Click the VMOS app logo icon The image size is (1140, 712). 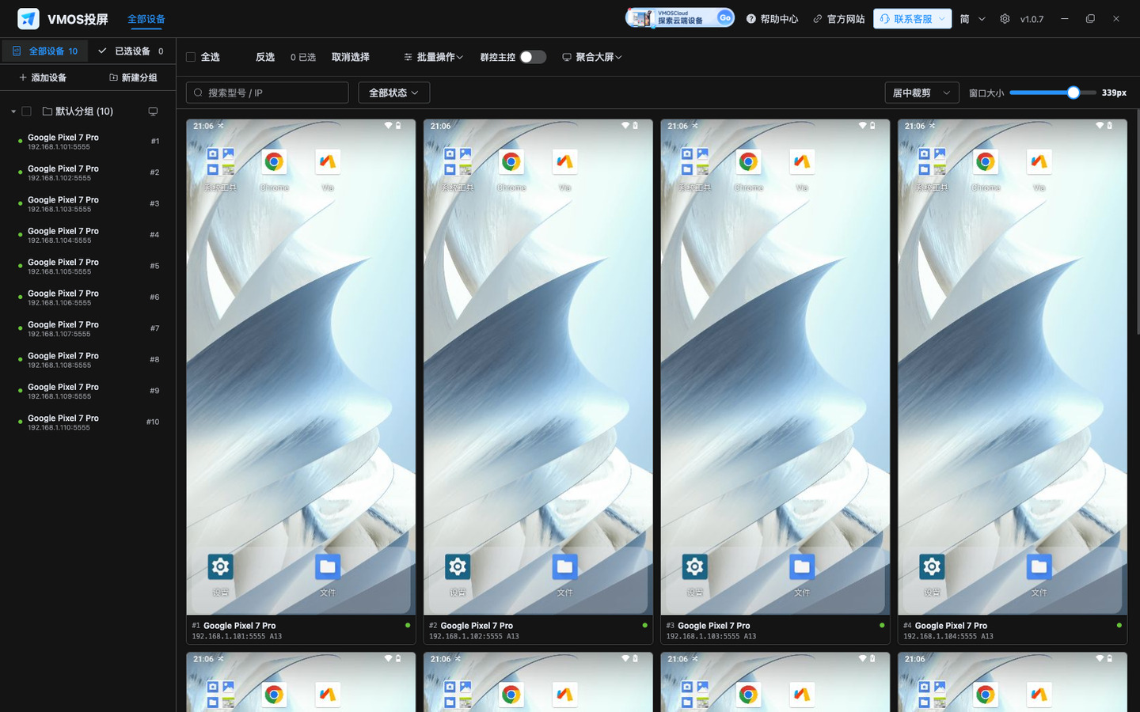click(x=28, y=18)
